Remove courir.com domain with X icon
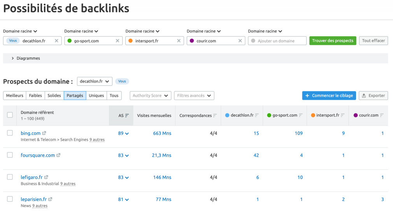 click(x=240, y=41)
